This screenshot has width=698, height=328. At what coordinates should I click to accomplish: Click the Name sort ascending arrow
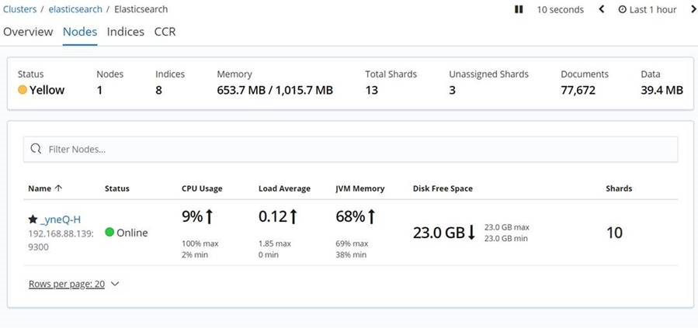click(58, 188)
